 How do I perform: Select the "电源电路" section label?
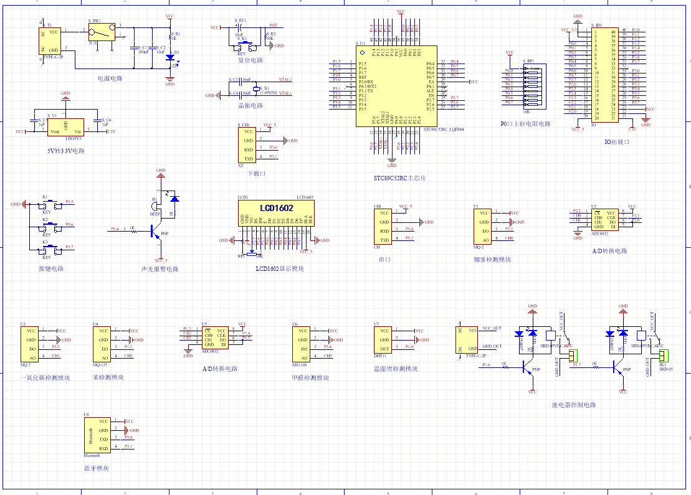110,79
